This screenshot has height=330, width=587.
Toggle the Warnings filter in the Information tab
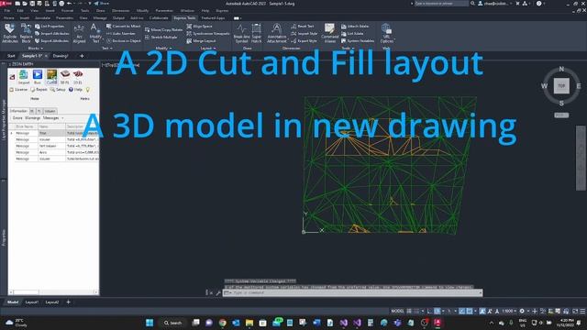point(33,118)
